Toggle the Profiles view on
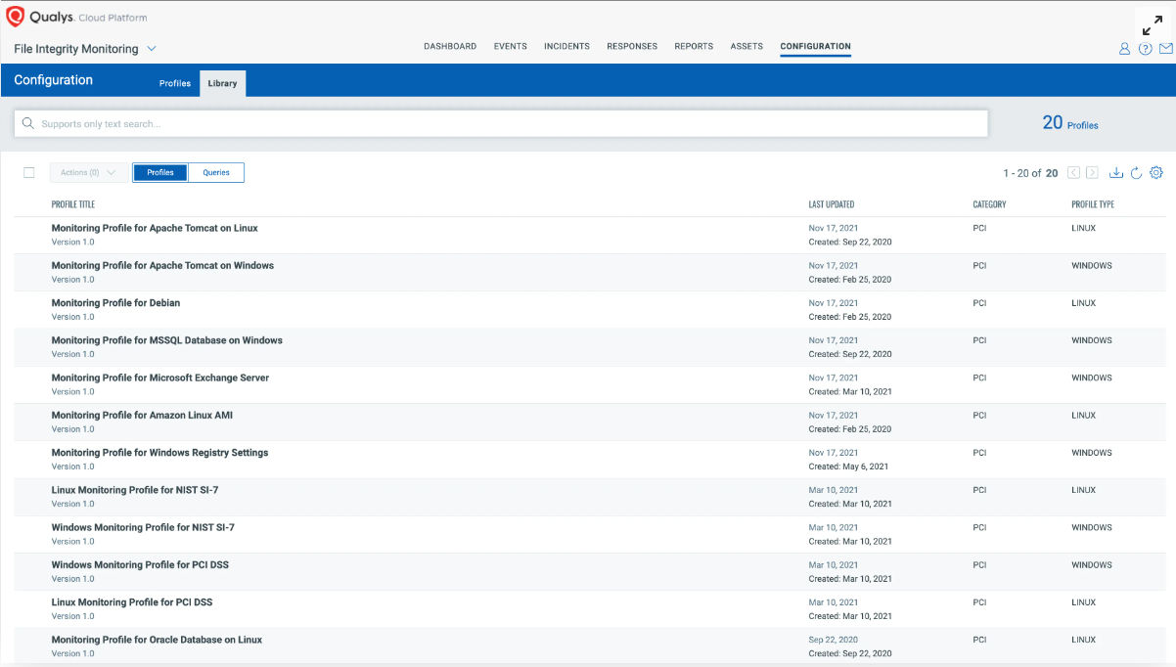The height and width of the screenshot is (667, 1176). point(159,172)
